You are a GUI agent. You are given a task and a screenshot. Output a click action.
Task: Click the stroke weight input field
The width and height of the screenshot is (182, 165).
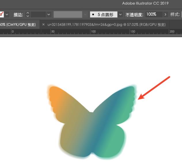(x=38, y=15)
